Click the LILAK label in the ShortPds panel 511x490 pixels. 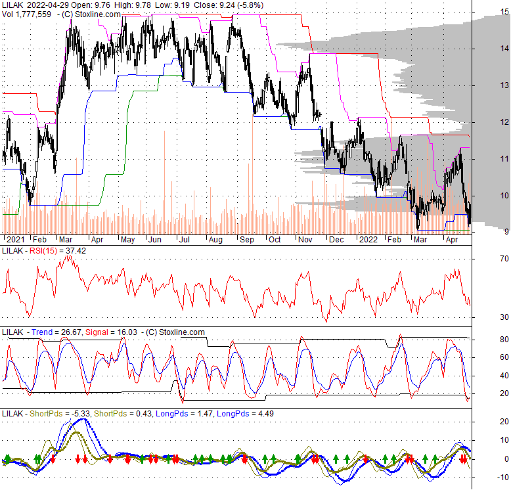12,414
